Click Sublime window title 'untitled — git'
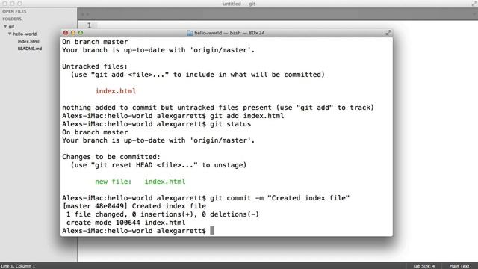478x269 pixels. (239, 4)
